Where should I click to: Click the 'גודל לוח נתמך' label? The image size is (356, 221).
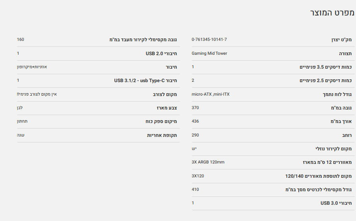click(x=337, y=94)
